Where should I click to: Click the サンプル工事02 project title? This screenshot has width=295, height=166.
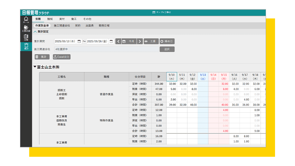(x=162, y=12)
